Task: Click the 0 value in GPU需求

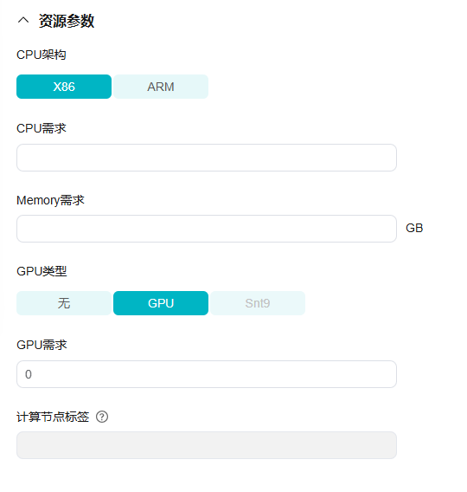Action: pyautogui.click(x=29, y=374)
